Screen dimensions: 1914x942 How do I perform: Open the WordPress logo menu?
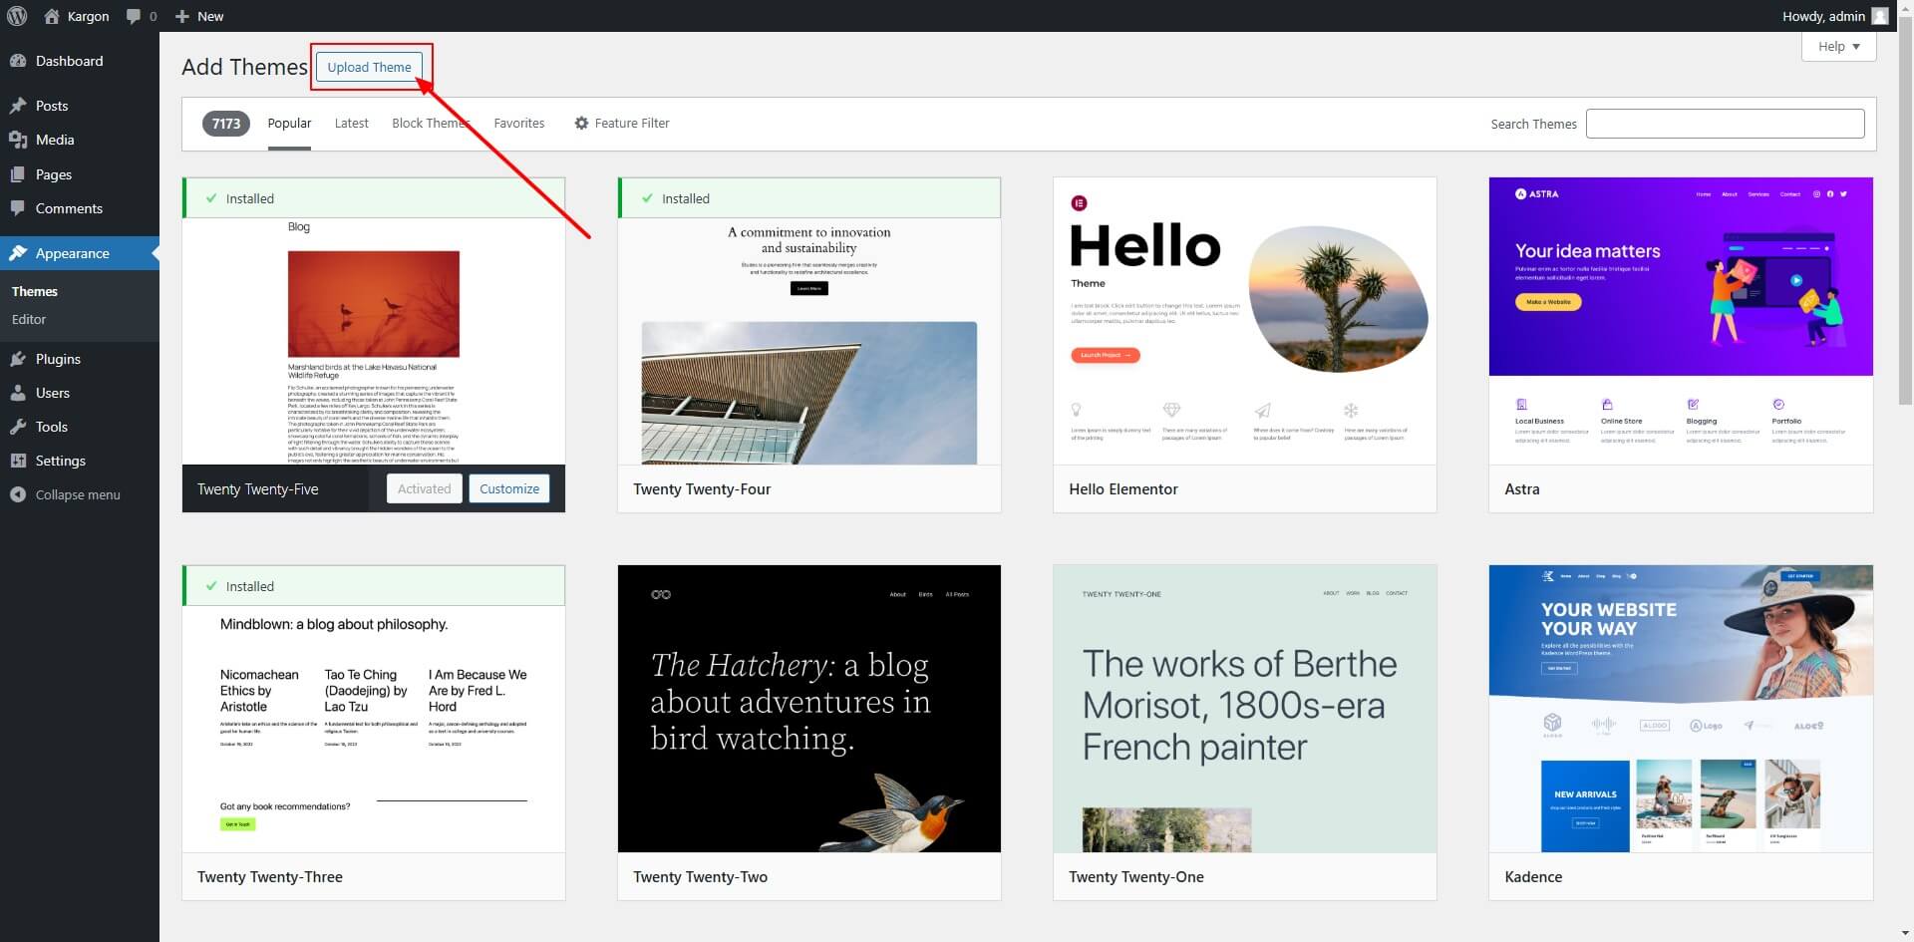tap(16, 16)
